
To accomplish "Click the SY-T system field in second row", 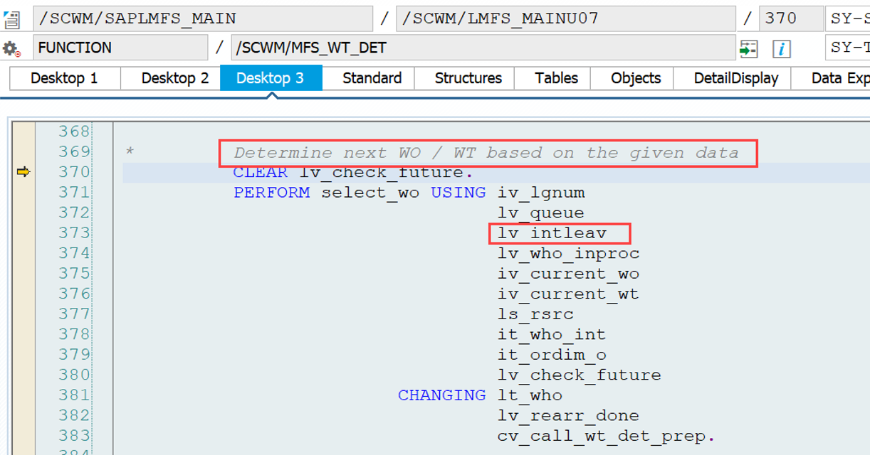I will pyautogui.click(x=848, y=48).
